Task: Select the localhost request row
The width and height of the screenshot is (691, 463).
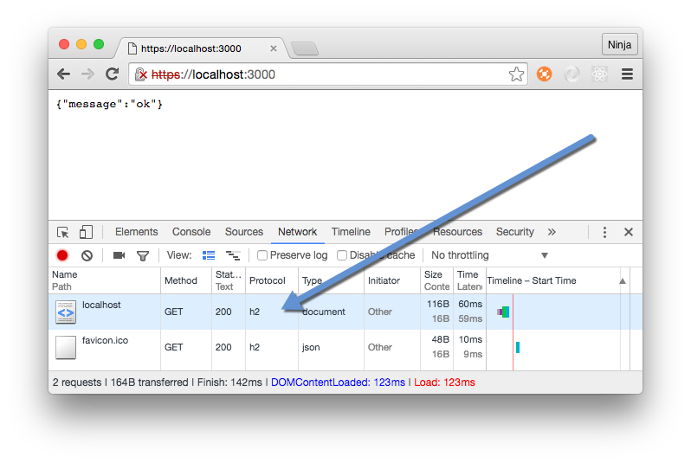Action: point(345,312)
